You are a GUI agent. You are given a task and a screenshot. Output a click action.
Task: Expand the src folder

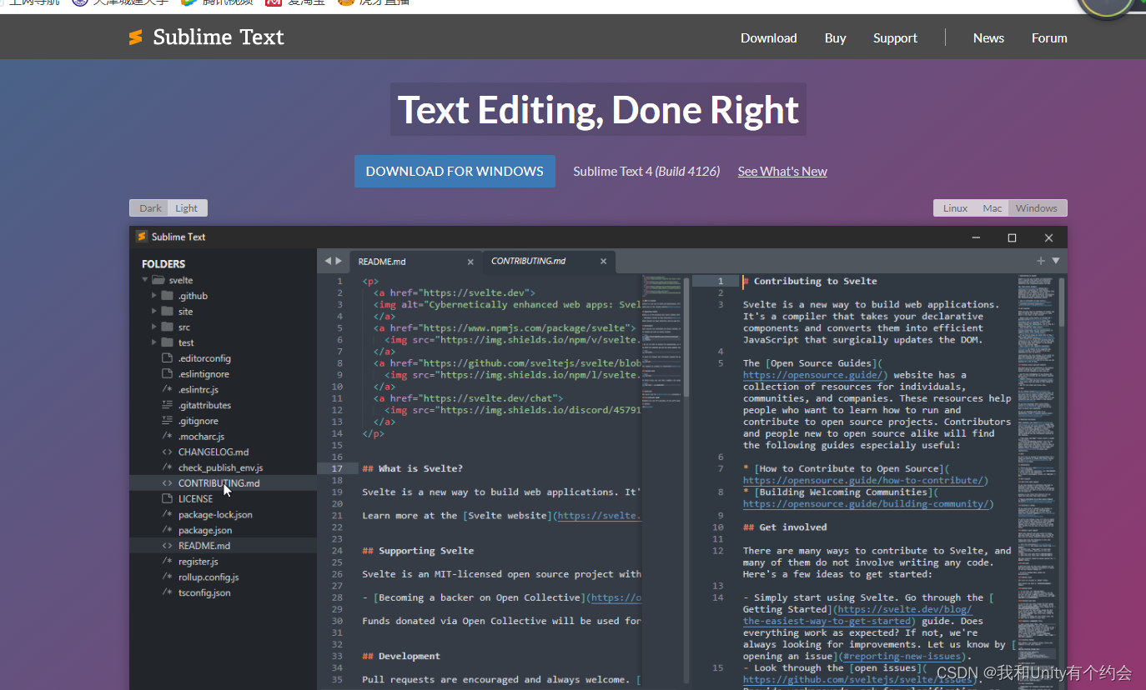pyautogui.click(x=154, y=327)
